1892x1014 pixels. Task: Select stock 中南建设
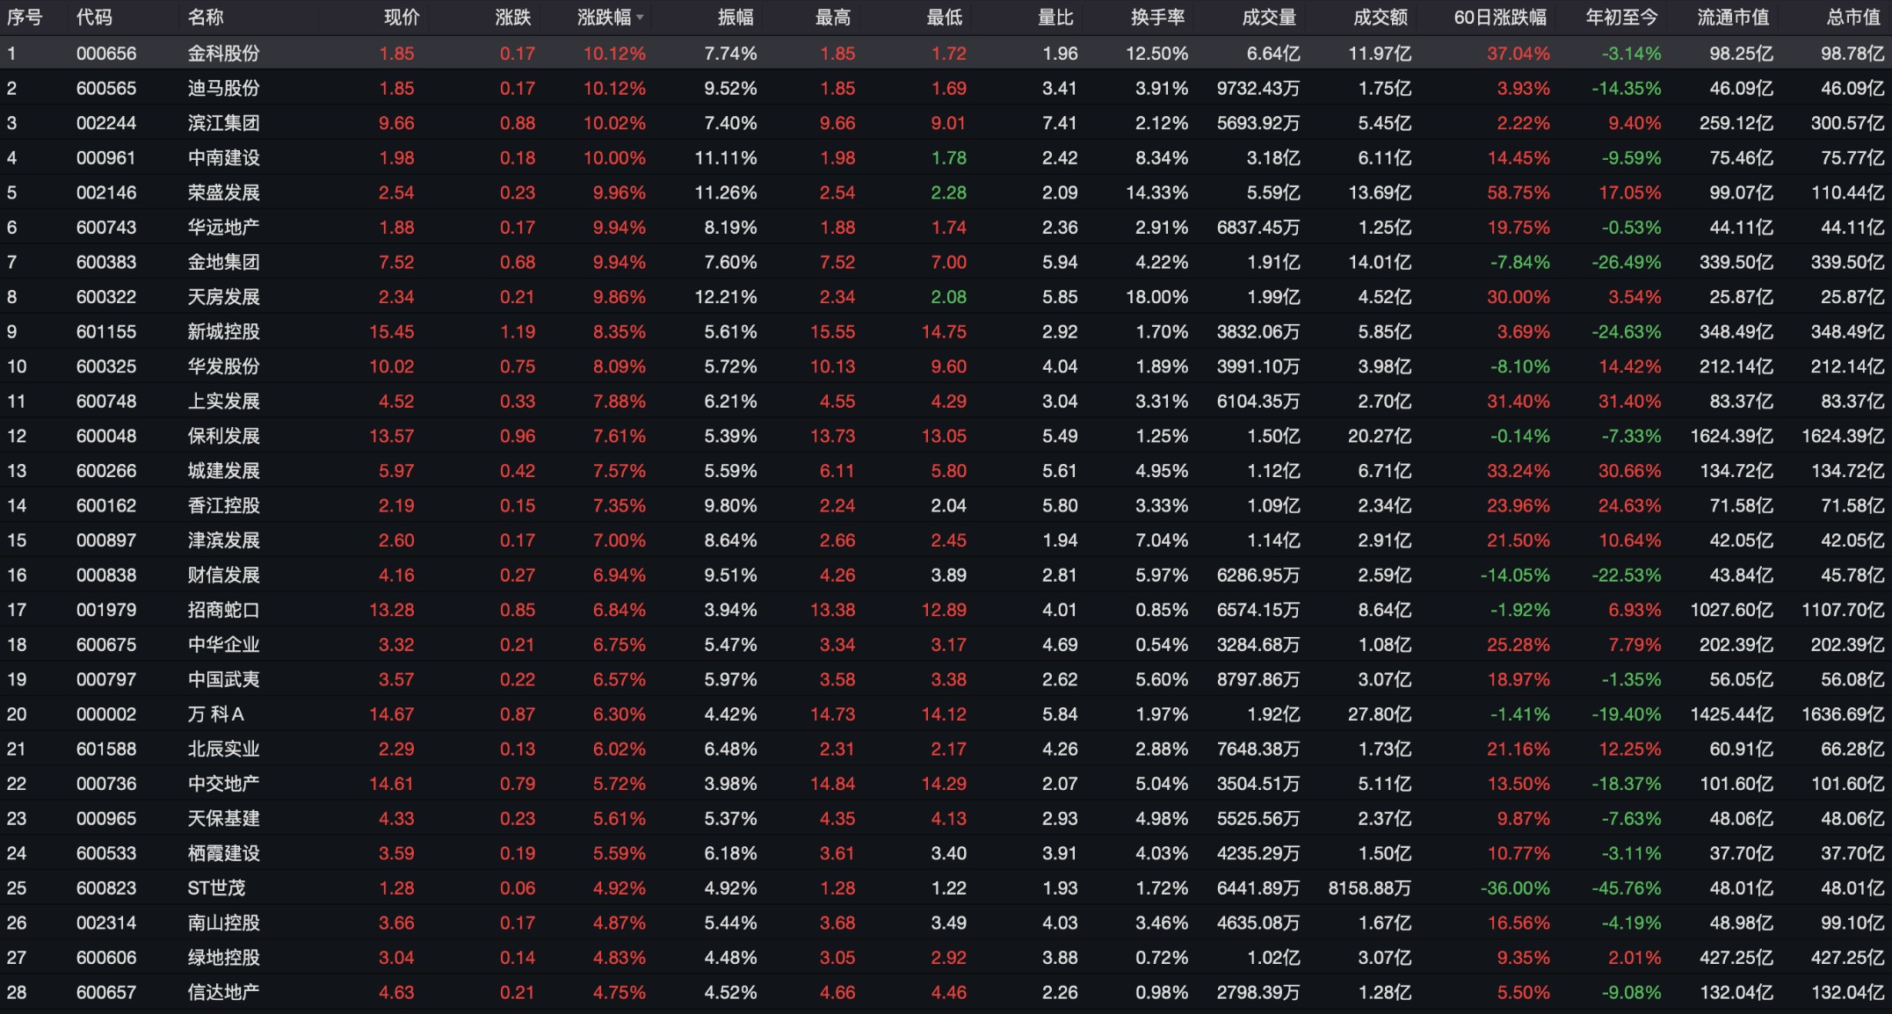223,158
